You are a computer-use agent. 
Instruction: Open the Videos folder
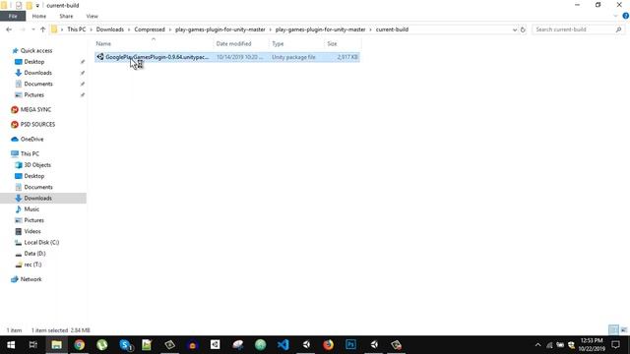32,232
